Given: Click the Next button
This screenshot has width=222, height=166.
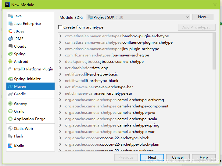Looking at the screenshot, I should click(152, 158).
